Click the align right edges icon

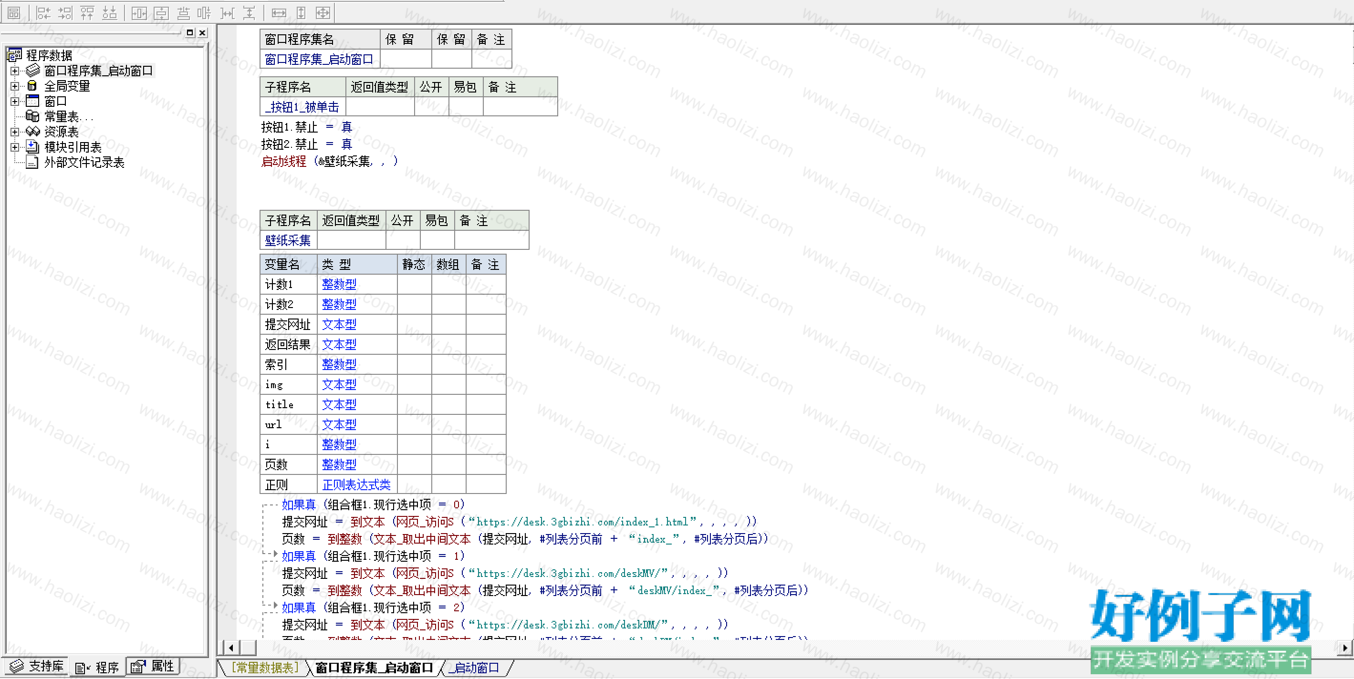(65, 12)
